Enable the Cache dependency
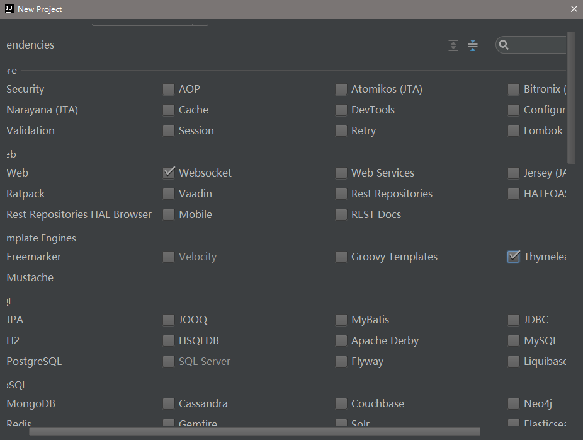 169,110
